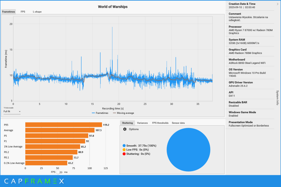Click the Average value 107.5
281x187 pixels.
[99, 130]
